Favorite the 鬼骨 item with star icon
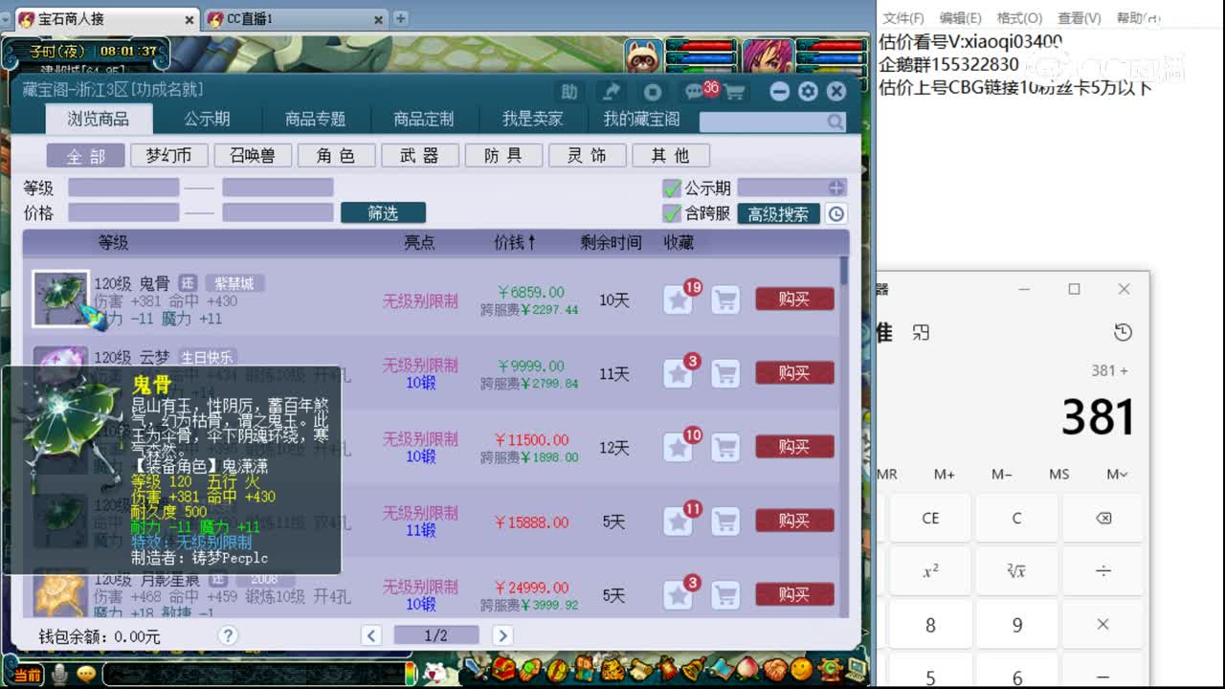 pyautogui.click(x=679, y=300)
